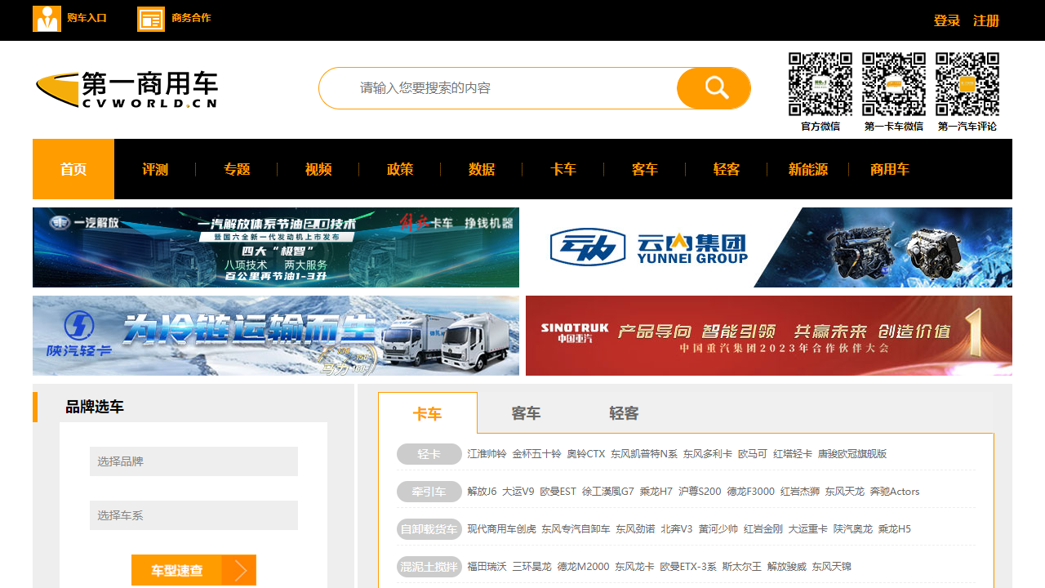Open the 东风专汽自卸车 link
Image resolution: width=1045 pixels, height=588 pixels.
click(576, 529)
